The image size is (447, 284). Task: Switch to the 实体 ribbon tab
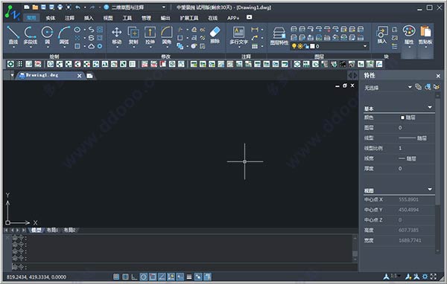pyautogui.click(x=51, y=18)
